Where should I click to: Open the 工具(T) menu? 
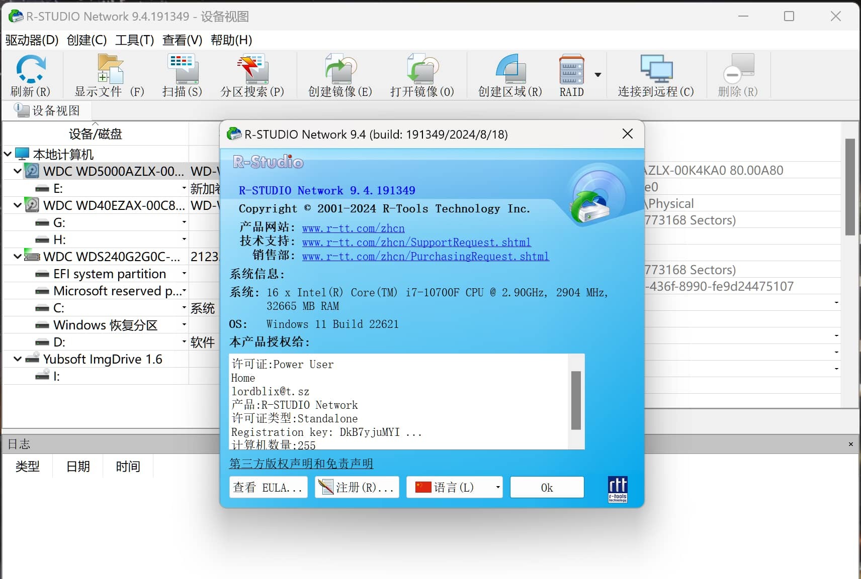click(134, 40)
